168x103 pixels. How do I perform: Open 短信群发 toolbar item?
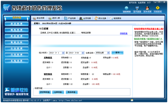116,18
